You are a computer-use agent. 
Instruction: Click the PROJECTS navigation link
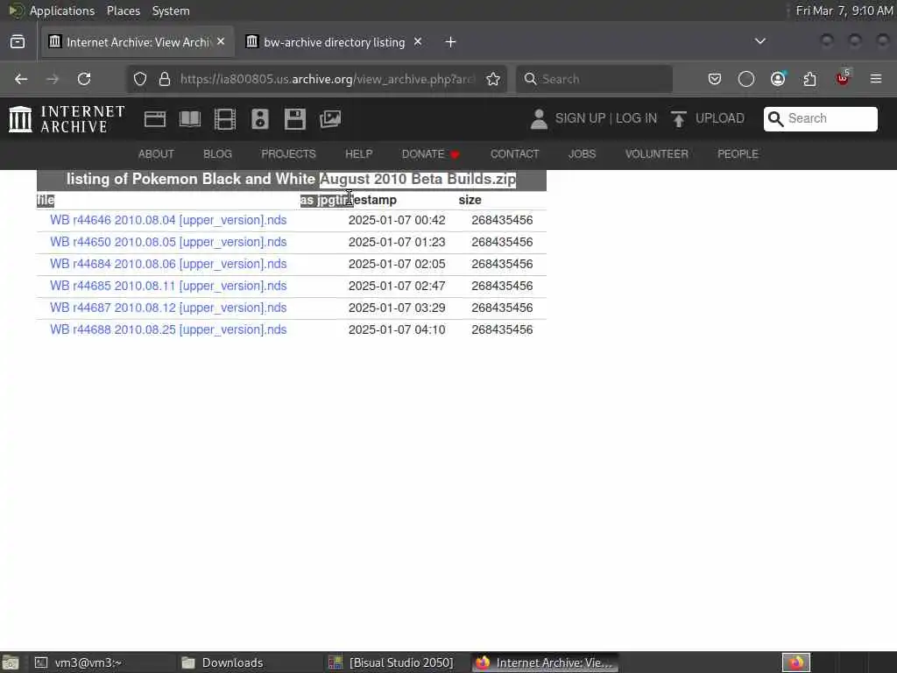(288, 154)
